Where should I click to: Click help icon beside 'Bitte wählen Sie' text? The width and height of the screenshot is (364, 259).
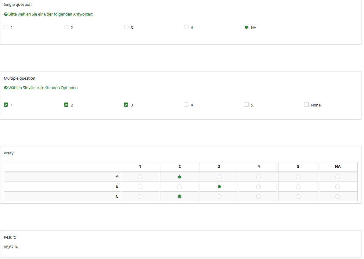6,14
